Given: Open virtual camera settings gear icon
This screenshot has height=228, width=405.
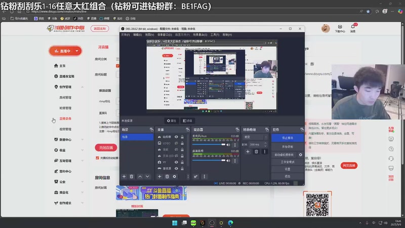Looking at the screenshot, I should [x=300, y=155].
